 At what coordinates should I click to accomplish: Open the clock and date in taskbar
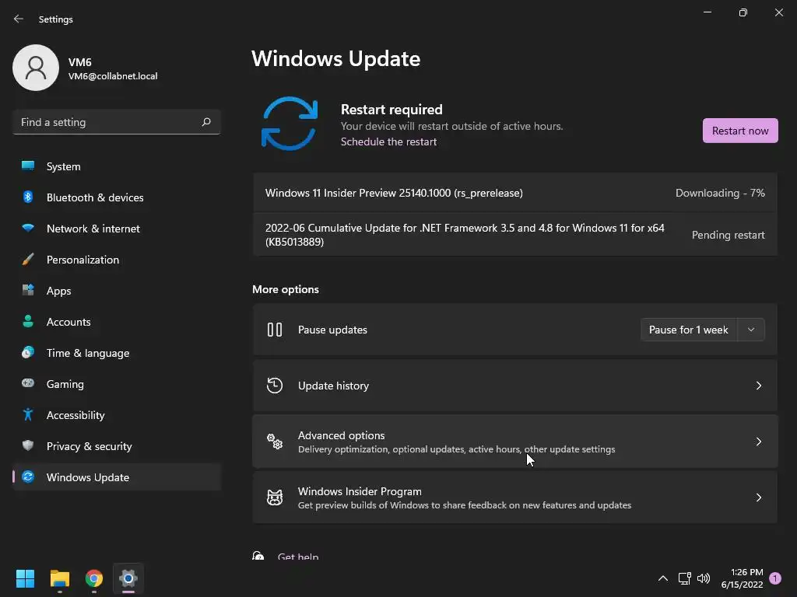click(x=742, y=578)
